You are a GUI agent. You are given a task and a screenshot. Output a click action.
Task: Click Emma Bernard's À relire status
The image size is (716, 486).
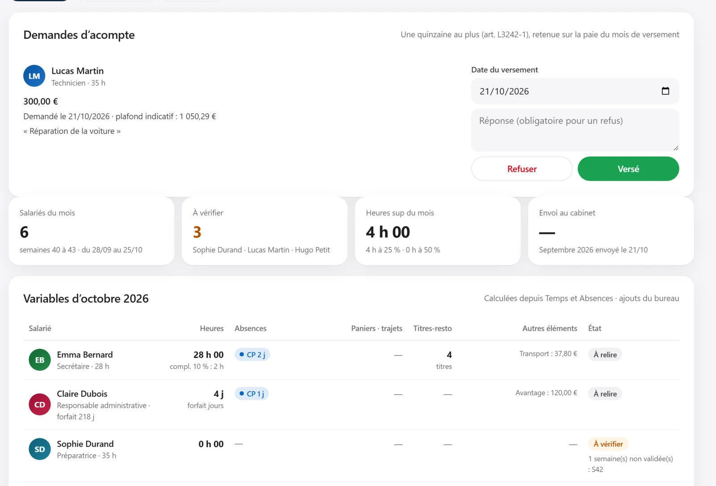605,355
